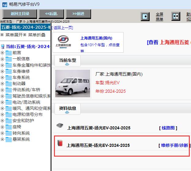Viewport: 191px width, 171px height.
Task: Click the folder icon for 转向系统
Action: point(9,133)
